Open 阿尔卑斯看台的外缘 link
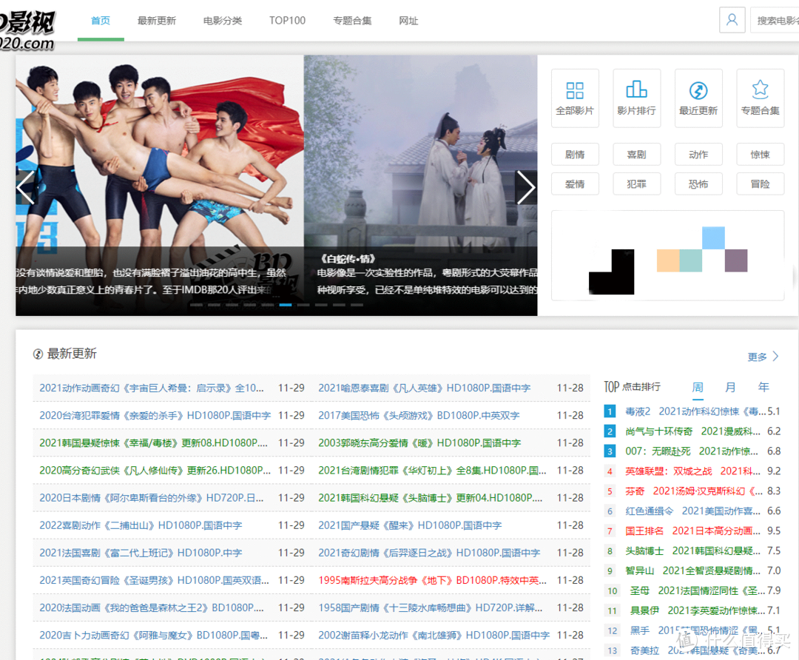The height and width of the screenshot is (660, 799). [x=152, y=499]
